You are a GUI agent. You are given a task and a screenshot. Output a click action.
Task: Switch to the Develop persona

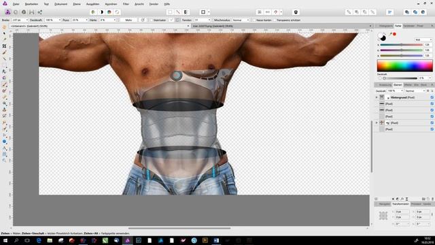pyautogui.click(x=24, y=12)
